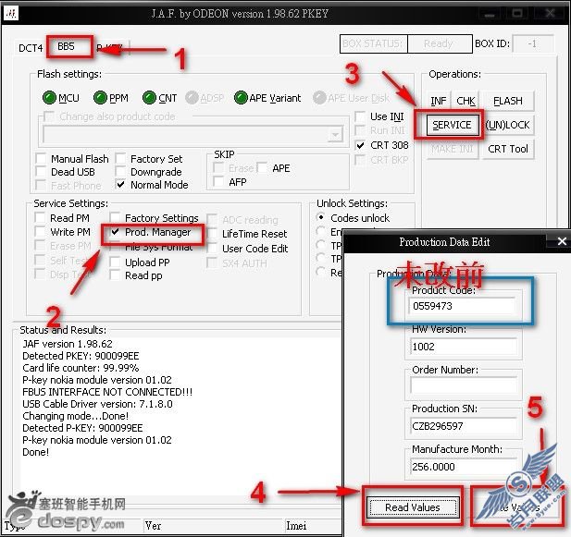
Task: Click the BOX STATUS Ready field
Action: 440,44
